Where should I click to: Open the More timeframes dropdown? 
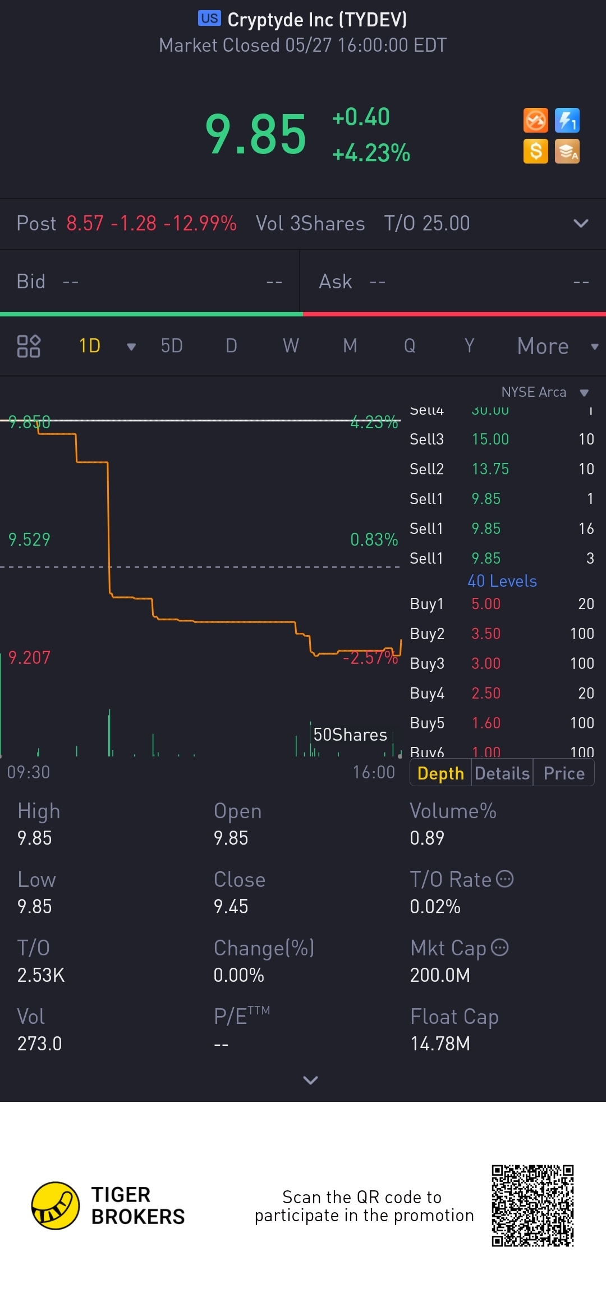pyautogui.click(x=558, y=346)
